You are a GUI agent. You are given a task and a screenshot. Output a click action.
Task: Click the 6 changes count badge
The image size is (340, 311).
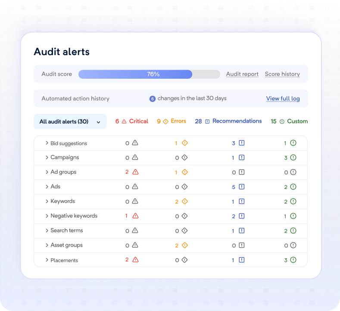pyautogui.click(x=153, y=99)
